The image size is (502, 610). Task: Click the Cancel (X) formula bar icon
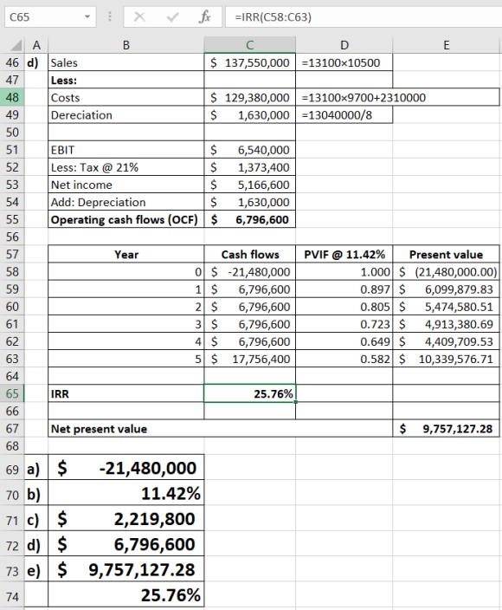pos(139,17)
